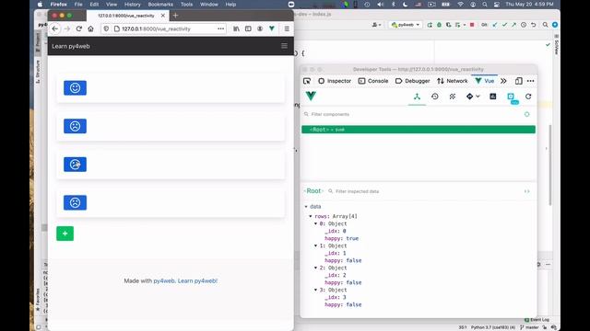Show tracking protection shield info

click(106, 29)
